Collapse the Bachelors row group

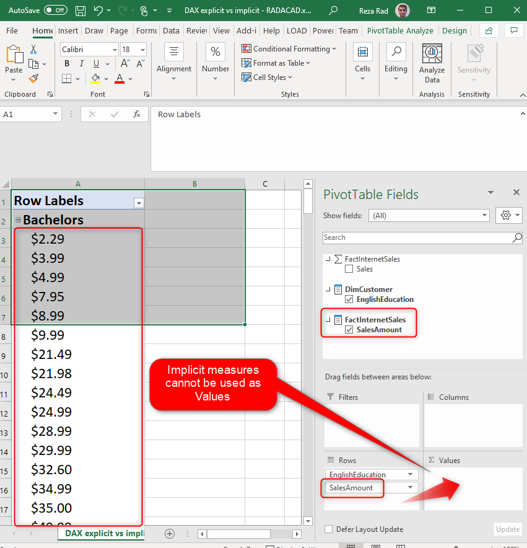[x=18, y=220]
